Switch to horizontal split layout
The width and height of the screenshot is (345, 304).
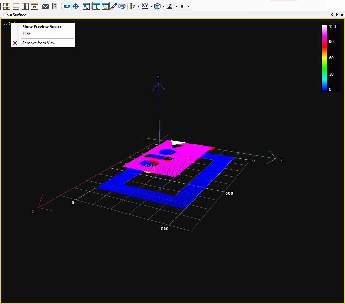click(16, 6)
